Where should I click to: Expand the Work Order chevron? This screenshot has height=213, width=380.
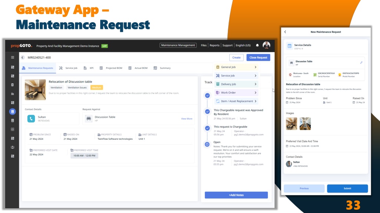click(x=255, y=92)
